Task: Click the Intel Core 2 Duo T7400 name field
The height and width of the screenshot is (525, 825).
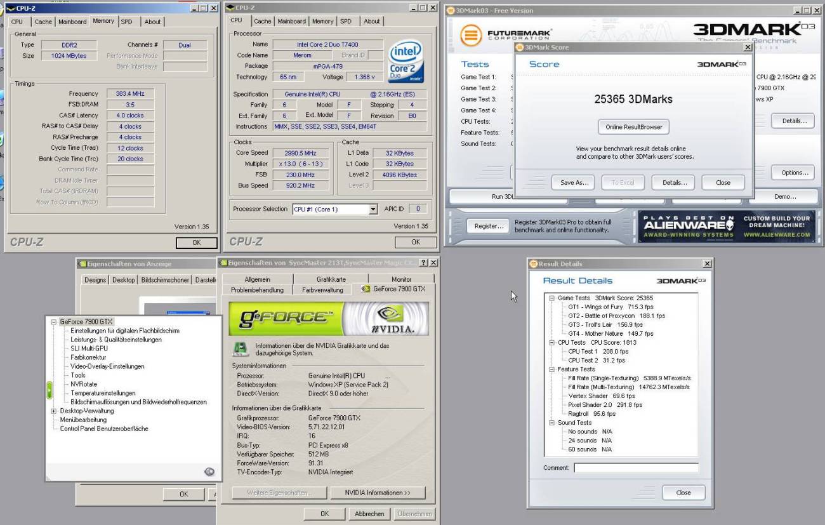Action: click(328, 44)
